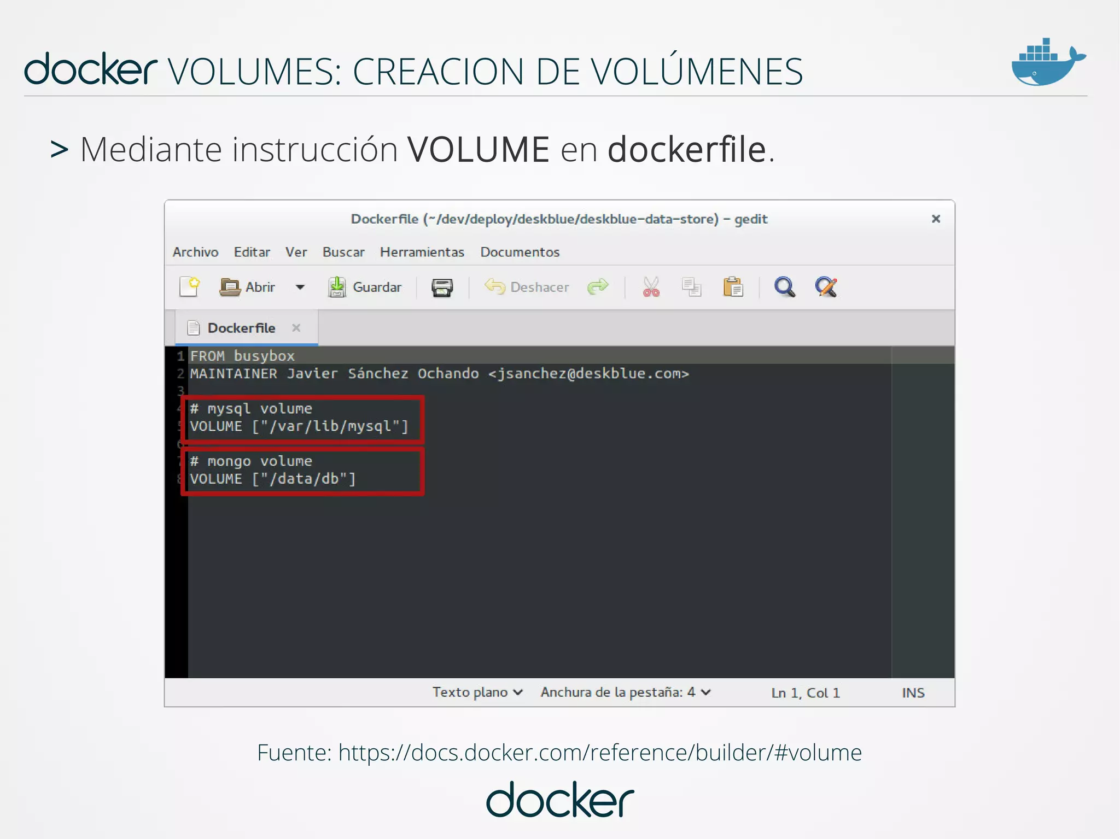Click line number 1 in the gutter

pyautogui.click(x=180, y=356)
